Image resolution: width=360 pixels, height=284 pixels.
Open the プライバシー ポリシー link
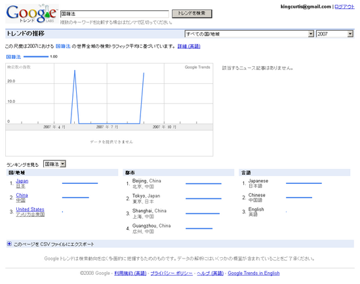172,274
